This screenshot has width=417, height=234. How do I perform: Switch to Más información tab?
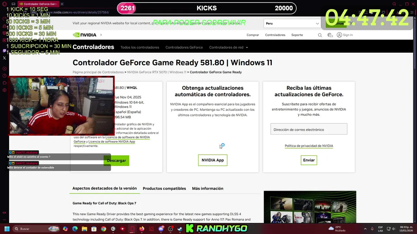208,188
